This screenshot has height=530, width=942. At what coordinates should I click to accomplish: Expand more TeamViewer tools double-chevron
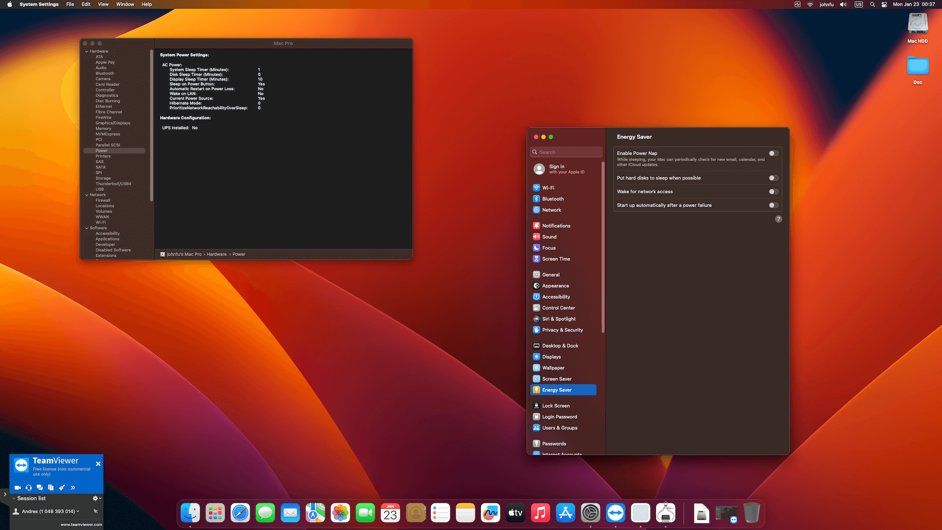pos(73,488)
